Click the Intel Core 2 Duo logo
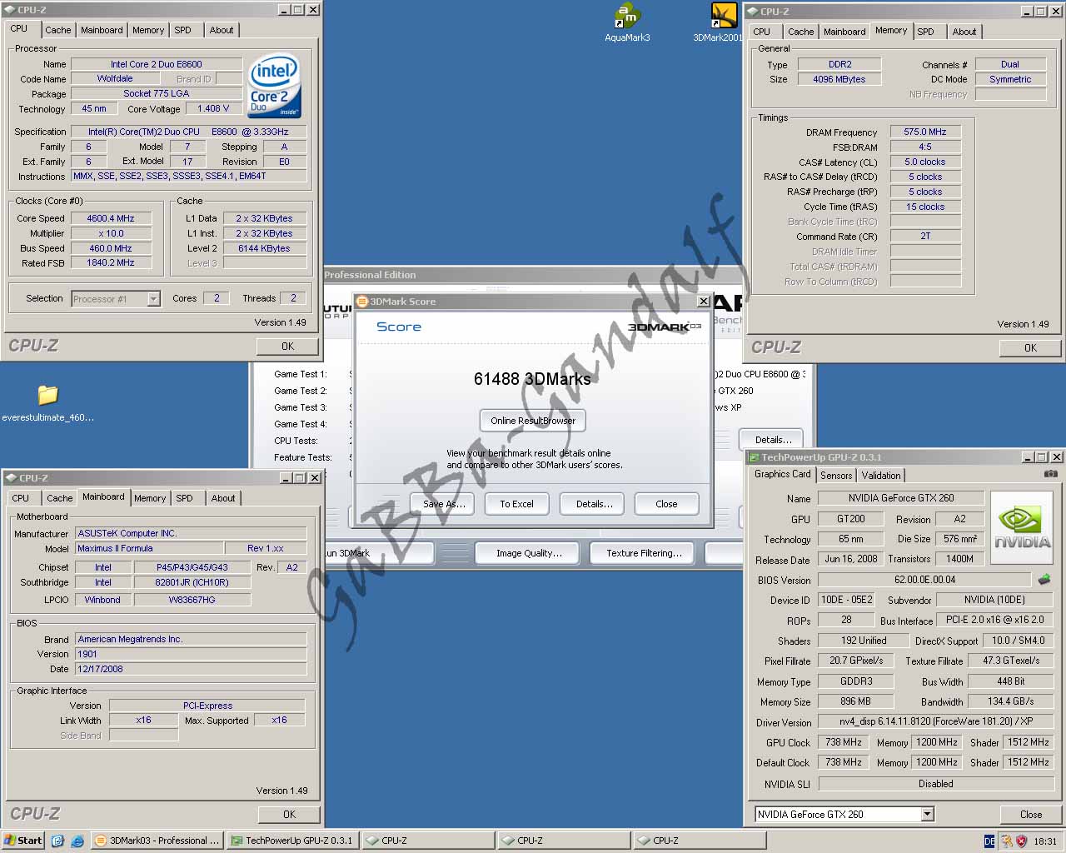Screen dimensions: 1066x853 (x=274, y=87)
